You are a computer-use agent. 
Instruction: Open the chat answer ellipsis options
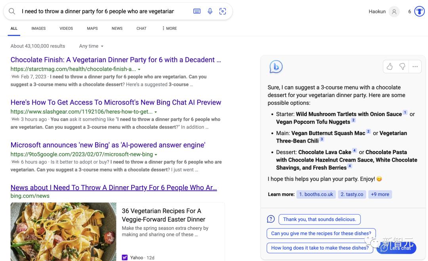click(x=415, y=67)
